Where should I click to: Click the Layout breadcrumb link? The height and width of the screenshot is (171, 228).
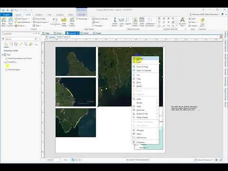point(52,37)
